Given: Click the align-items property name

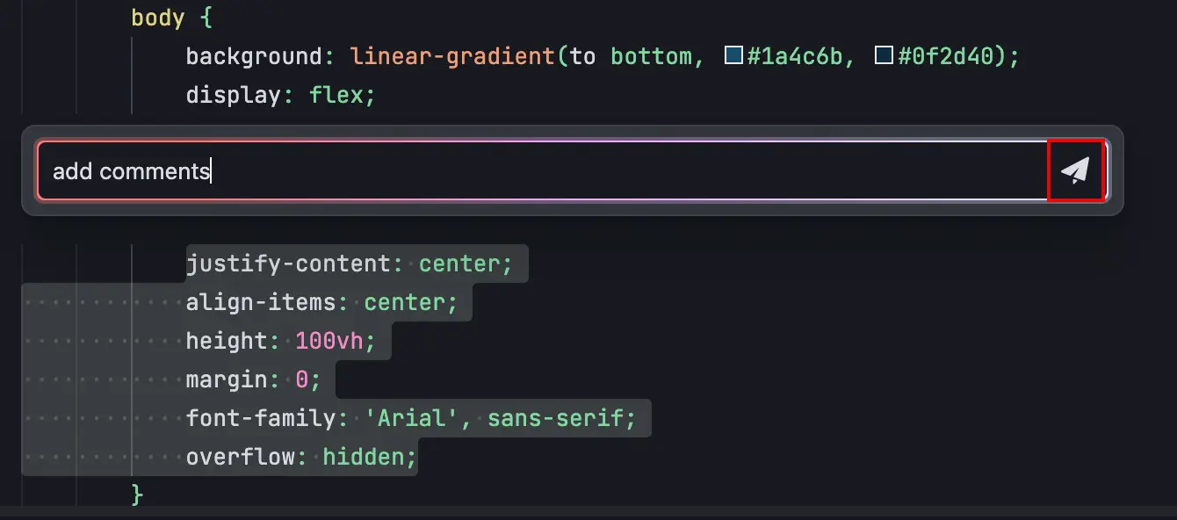Looking at the screenshot, I should (x=261, y=302).
